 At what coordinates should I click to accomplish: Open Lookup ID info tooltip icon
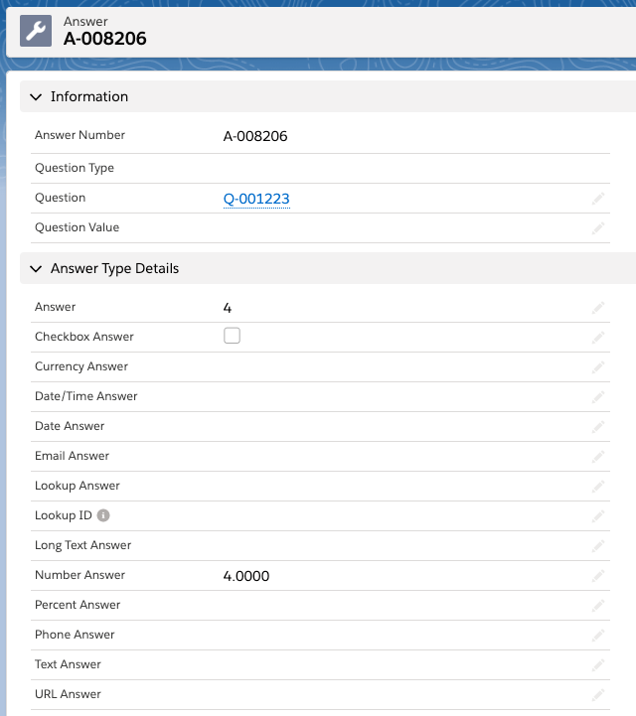click(103, 515)
